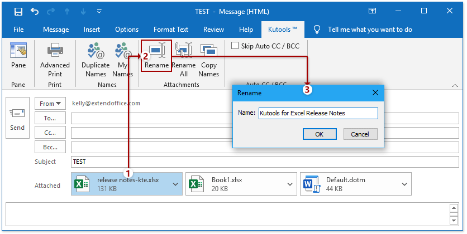Open the Kutools Pane

18,56
